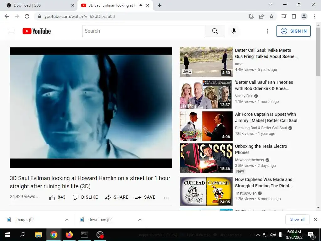The height and width of the screenshot is (241, 321).
Task: Click the '24,429 views' text
Action: pos(24,196)
